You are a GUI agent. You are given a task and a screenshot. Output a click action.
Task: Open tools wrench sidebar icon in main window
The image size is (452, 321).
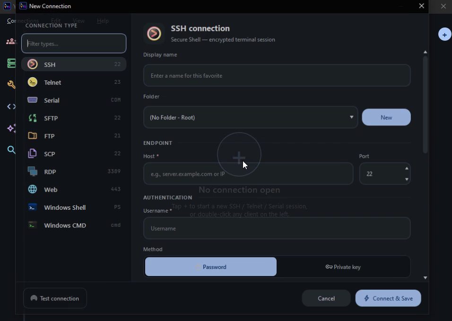(x=11, y=85)
